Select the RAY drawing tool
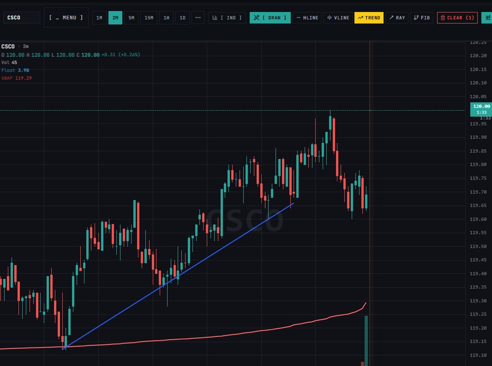Image resolution: width=492 pixels, height=366 pixels. 397,18
